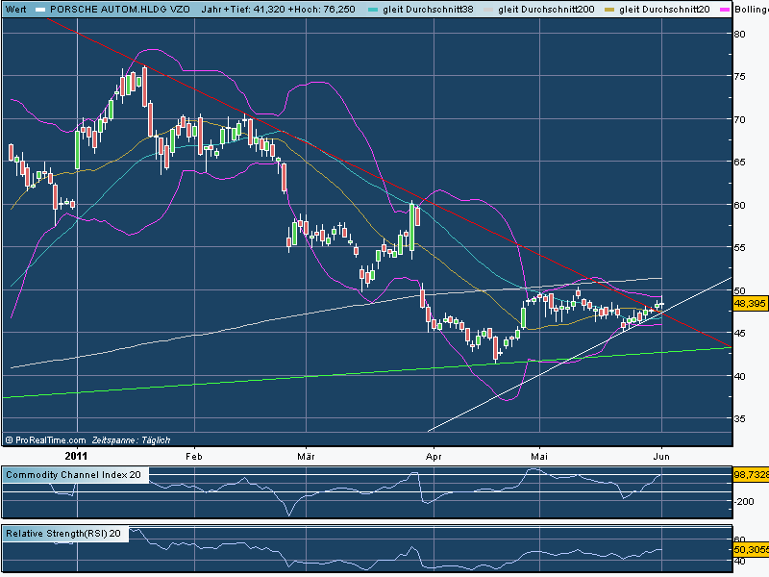Click the 65 price axis tick
Screen dimensions: 769x577
coord(739,162)
